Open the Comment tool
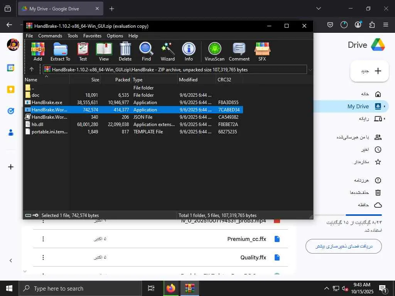 239,52
